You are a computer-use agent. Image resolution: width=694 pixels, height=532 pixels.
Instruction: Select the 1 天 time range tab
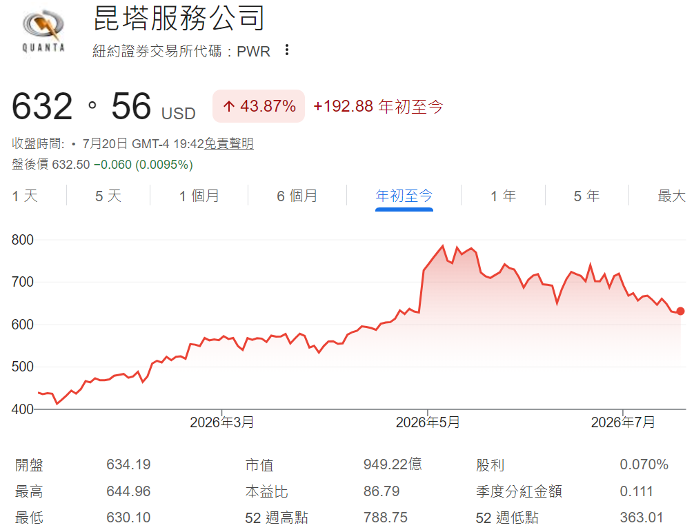(x=25, y=196)
